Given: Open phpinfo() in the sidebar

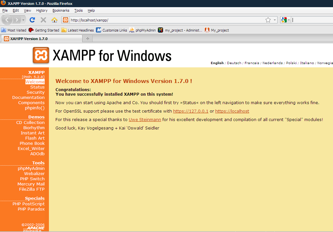Looking at the screenshot, I should click(35, 108).
